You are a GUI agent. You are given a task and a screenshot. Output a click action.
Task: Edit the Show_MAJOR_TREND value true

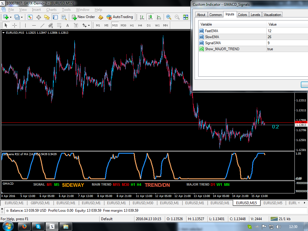287,49
